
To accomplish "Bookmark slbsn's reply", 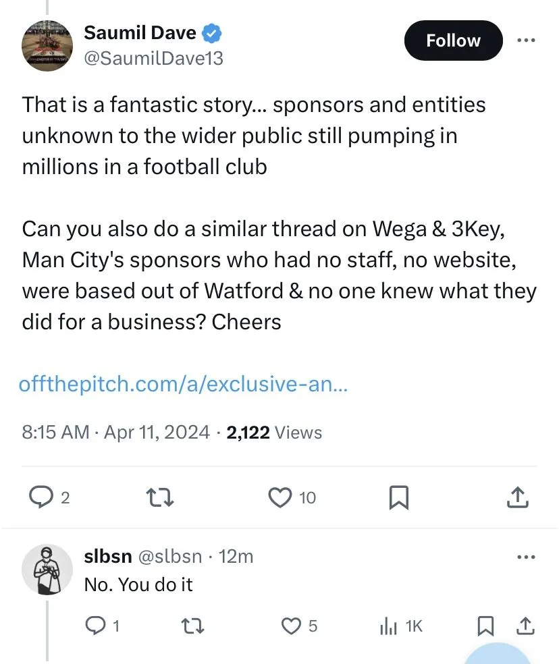I will coord(485,626).
